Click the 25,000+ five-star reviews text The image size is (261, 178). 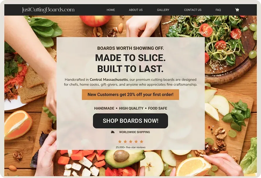130,147
